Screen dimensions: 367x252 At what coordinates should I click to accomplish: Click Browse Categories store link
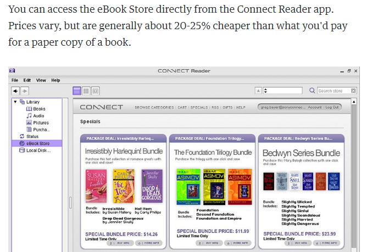[154, 108]
